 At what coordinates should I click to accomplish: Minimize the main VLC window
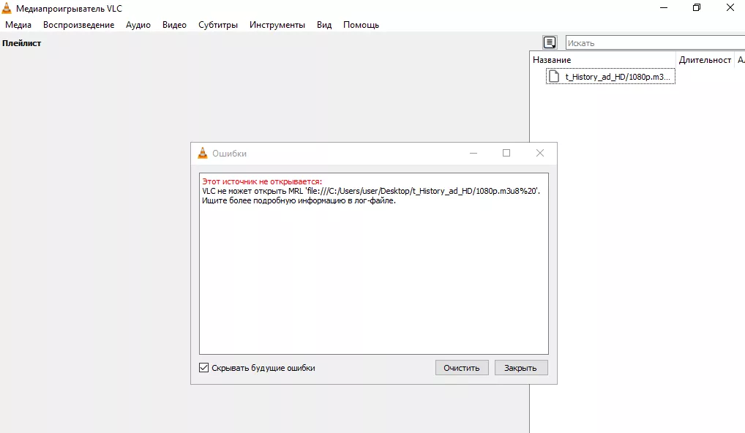(x=664, y=8)
